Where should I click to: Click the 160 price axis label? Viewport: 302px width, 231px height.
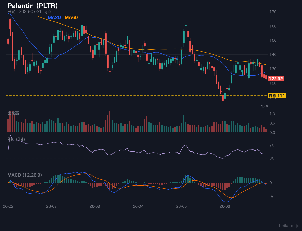(x=273, y=26)
